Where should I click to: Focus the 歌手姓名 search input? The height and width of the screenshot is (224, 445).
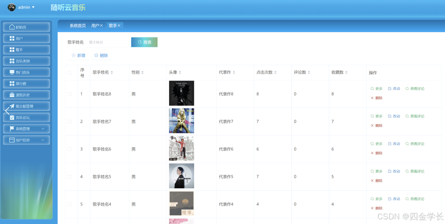click(107, 42)
